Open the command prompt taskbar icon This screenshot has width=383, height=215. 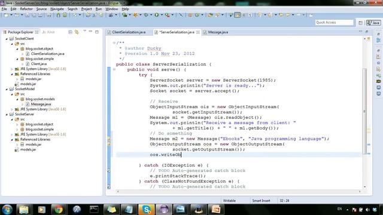94,210
